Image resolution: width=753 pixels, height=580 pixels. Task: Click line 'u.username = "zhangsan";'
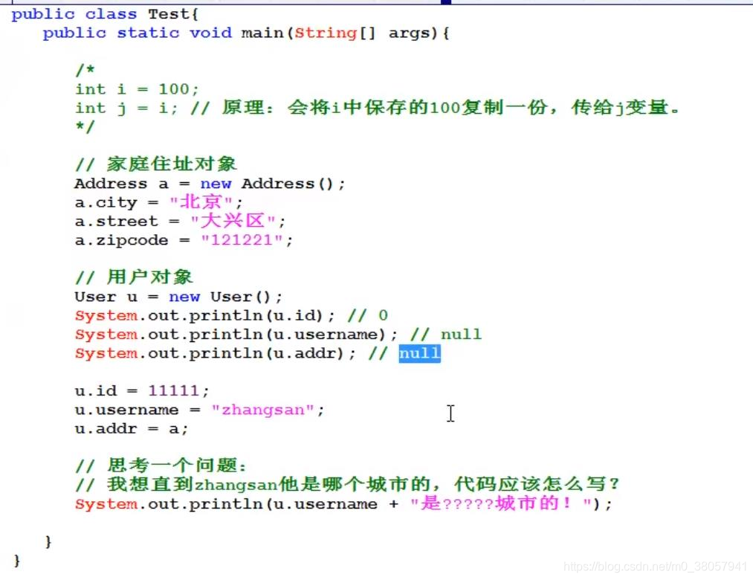pos(199,410)
